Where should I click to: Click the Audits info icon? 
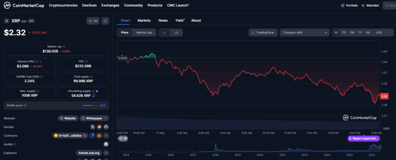(14, 144)
